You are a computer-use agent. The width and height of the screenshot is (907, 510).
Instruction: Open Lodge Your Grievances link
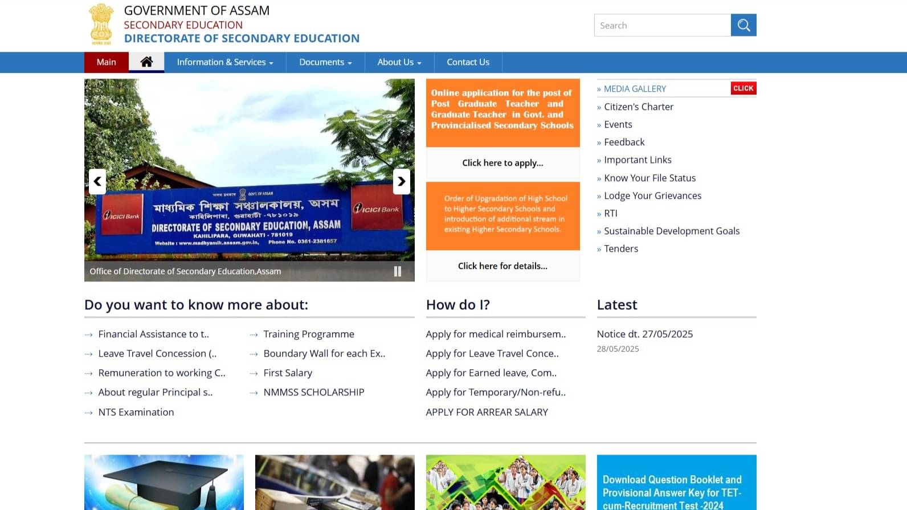click(653, 195)
